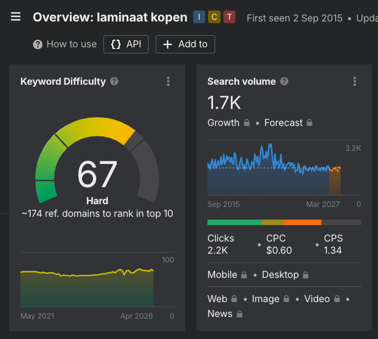Click the lock icon beside Mobile

(244, 275)
